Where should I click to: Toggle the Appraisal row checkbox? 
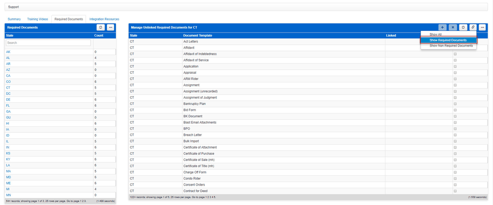click(455, 72)
